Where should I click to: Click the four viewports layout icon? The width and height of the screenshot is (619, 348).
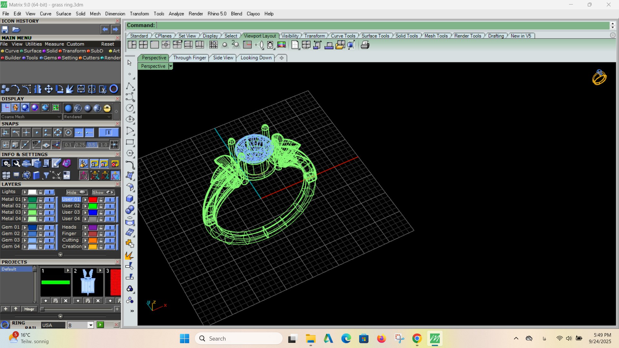(x=143, y=45)
